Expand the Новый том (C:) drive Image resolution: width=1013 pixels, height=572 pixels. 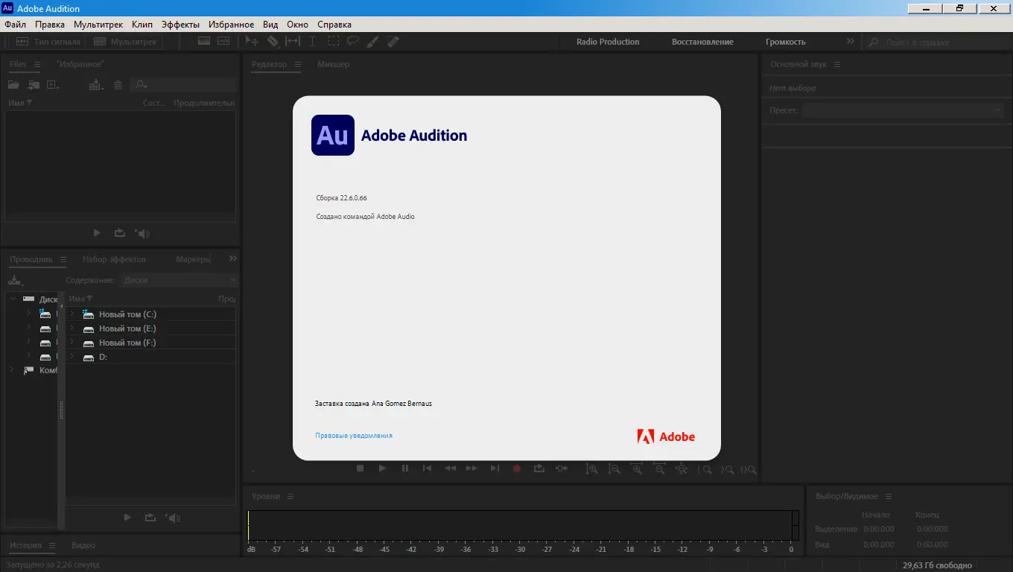[x=72, y=314]
